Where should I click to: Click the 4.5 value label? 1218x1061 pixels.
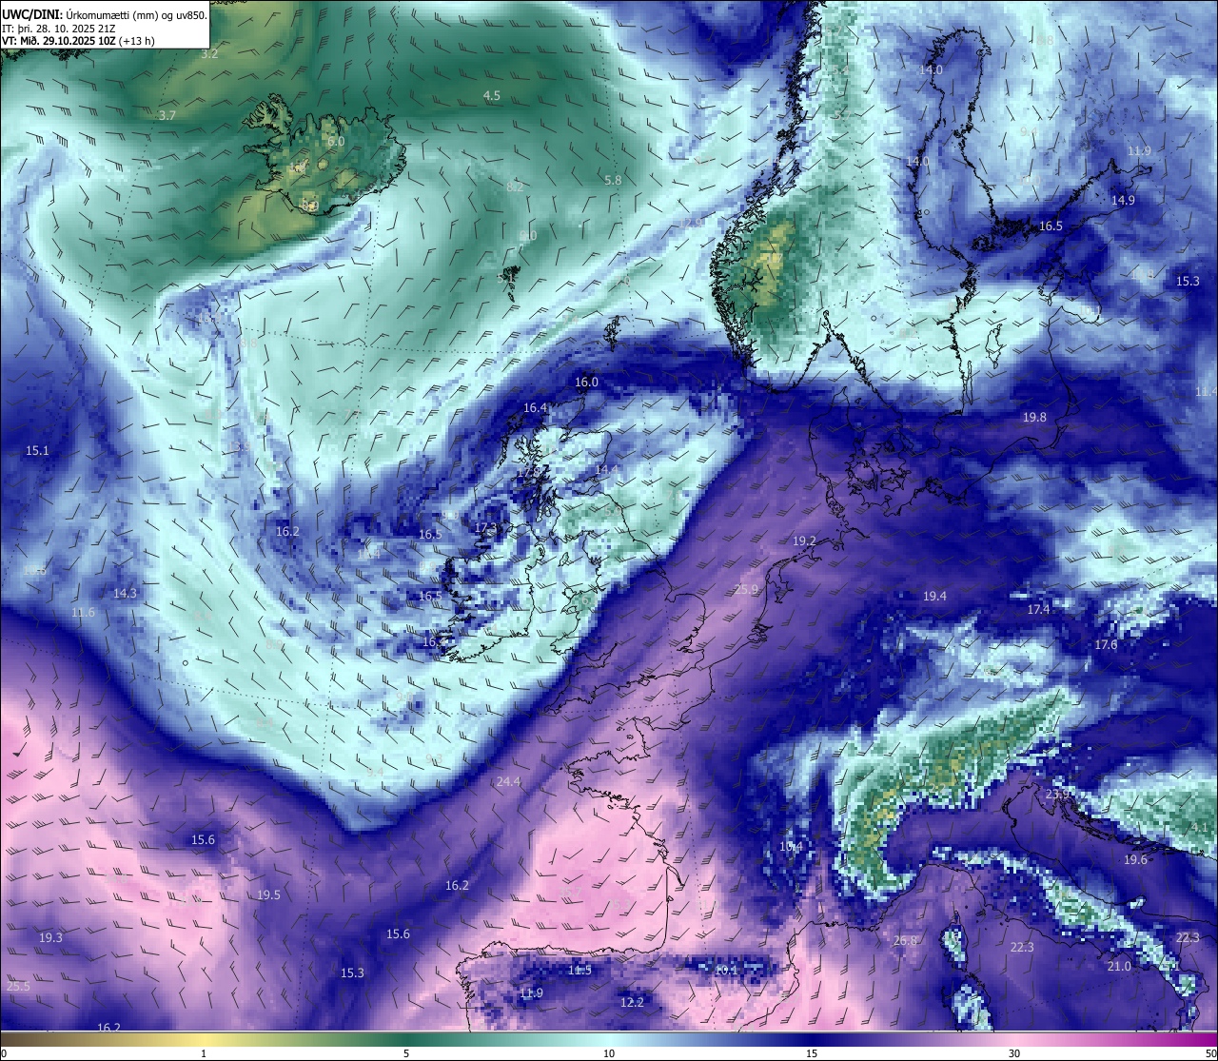pyautogui.click(x=491, y=96)
